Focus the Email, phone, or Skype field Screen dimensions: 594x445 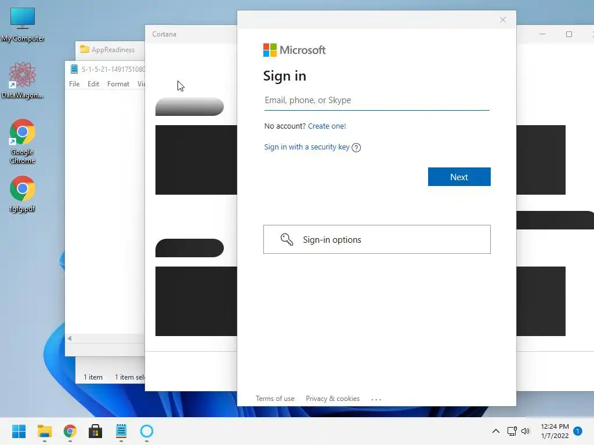pyautogui.click(x=376, y=100)
